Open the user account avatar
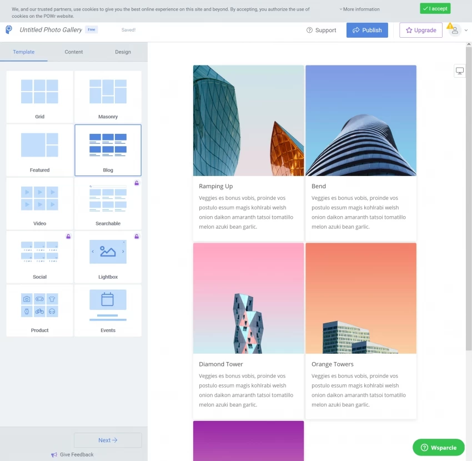The image size is (472, 461). pyautogui.click(x=455, y=31)
